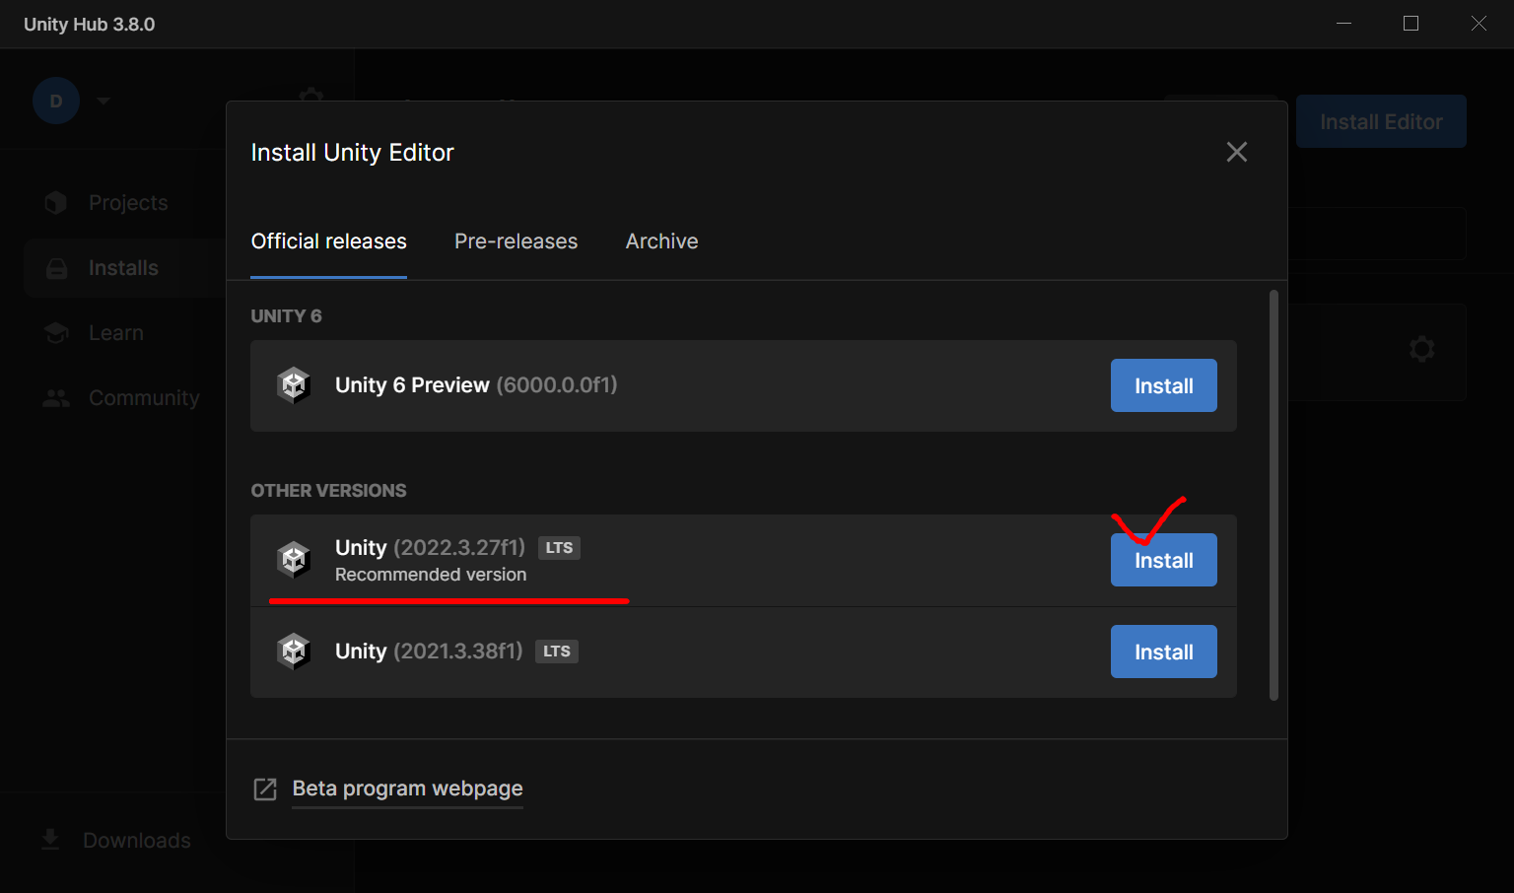The image size is (1514, 893).
Task: Click the OTHER VERSIONS section heading
Action: click(x=328, y=491)
